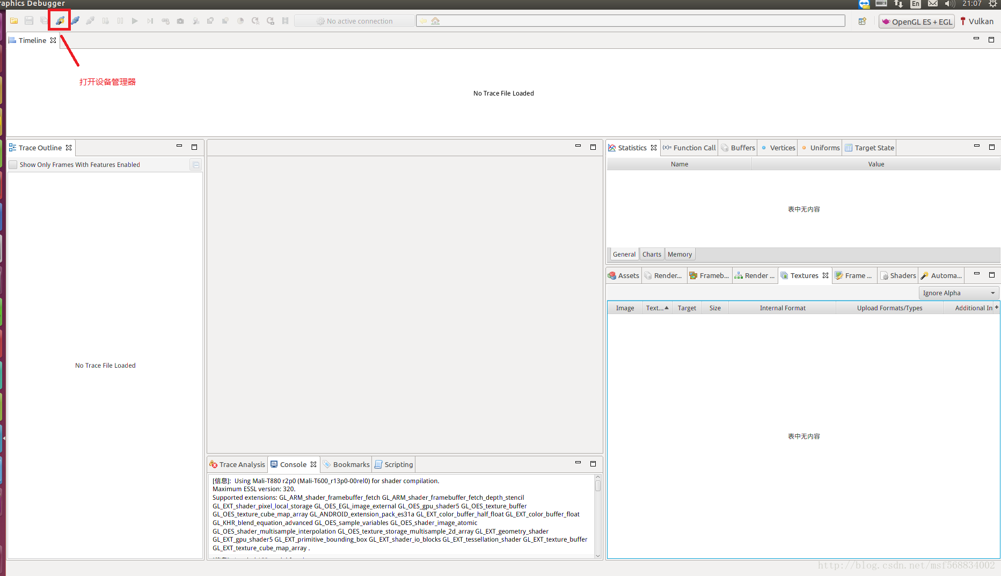The image size is (1001, 576).
Task: Select the General sub-tab in Statistics
Action: coord(624,254)
